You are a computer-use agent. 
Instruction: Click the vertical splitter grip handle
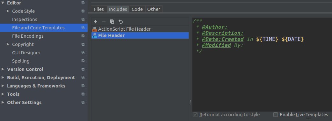191,102
